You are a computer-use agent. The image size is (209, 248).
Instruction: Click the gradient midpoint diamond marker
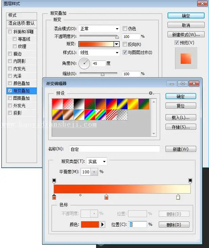pos(80,195)
